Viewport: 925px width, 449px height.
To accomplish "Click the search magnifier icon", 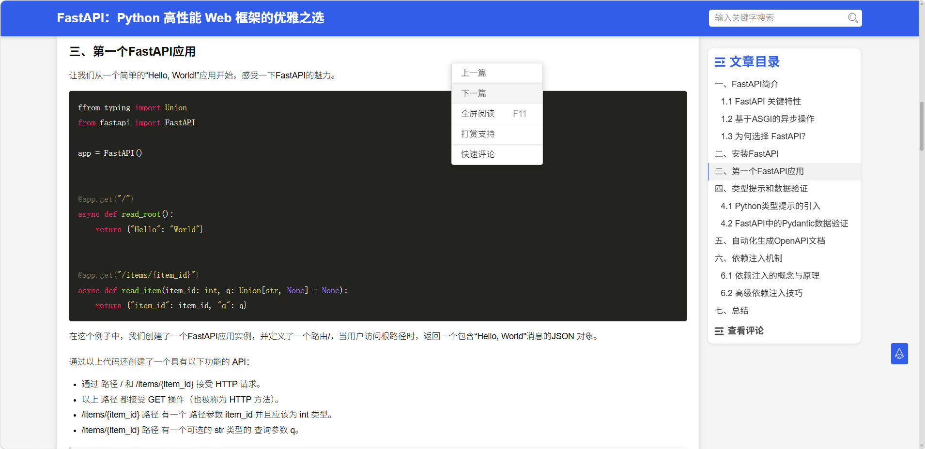I will point(853,18).
